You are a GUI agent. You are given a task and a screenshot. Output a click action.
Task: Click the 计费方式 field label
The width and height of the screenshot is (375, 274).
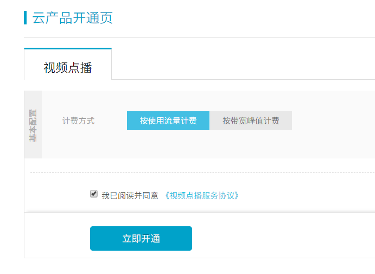pos(79,121)
